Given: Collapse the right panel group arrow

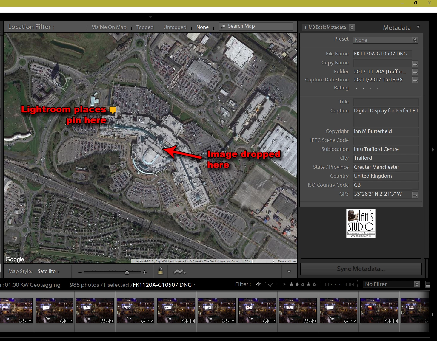Looking at the screenshot, I should (433, 149).
